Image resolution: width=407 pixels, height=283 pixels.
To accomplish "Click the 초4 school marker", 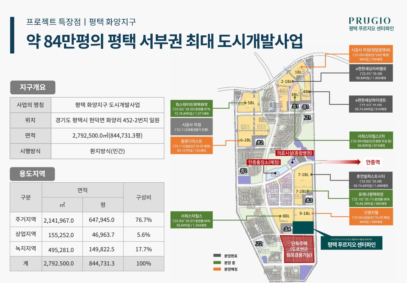I will pos(287,229).
